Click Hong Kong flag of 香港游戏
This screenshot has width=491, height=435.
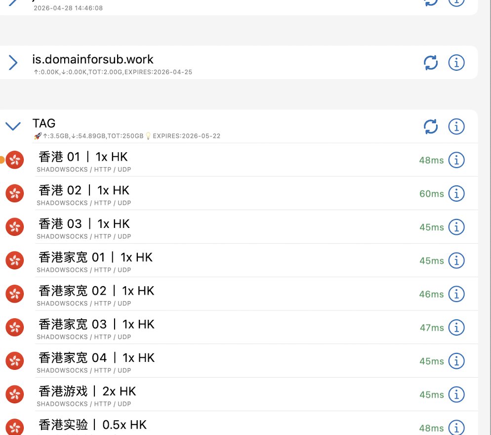[x=15, y=394]
